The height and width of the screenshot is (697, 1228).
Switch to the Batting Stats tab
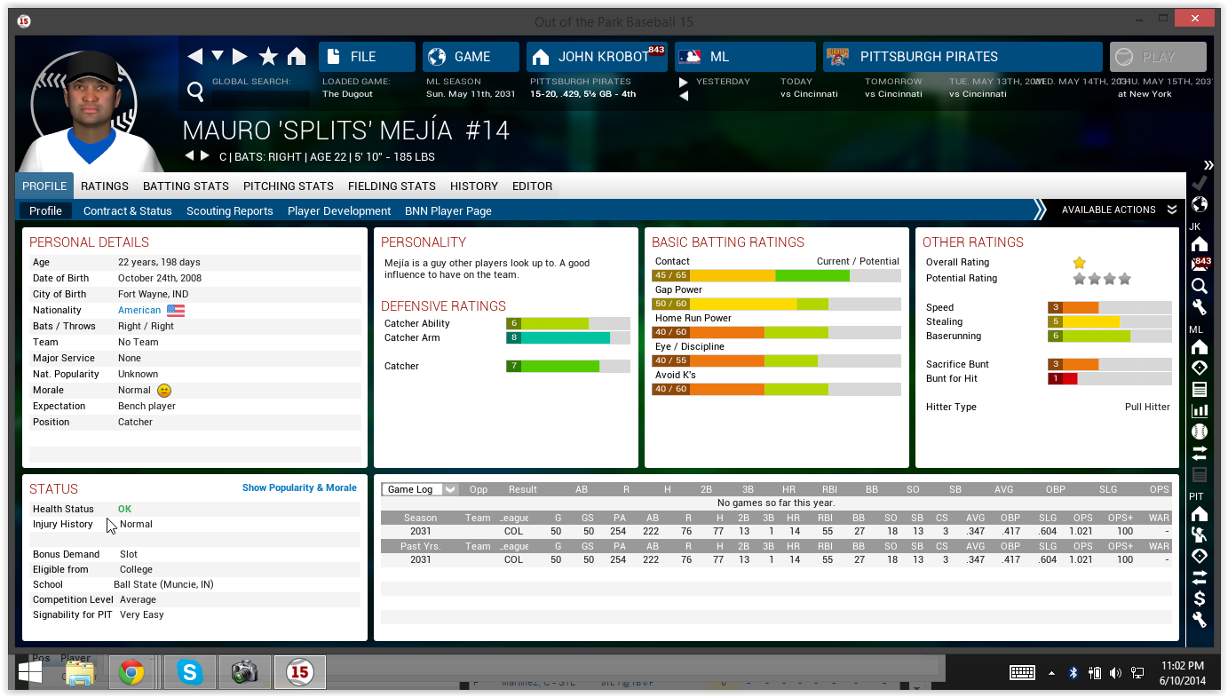pos(186,186)
